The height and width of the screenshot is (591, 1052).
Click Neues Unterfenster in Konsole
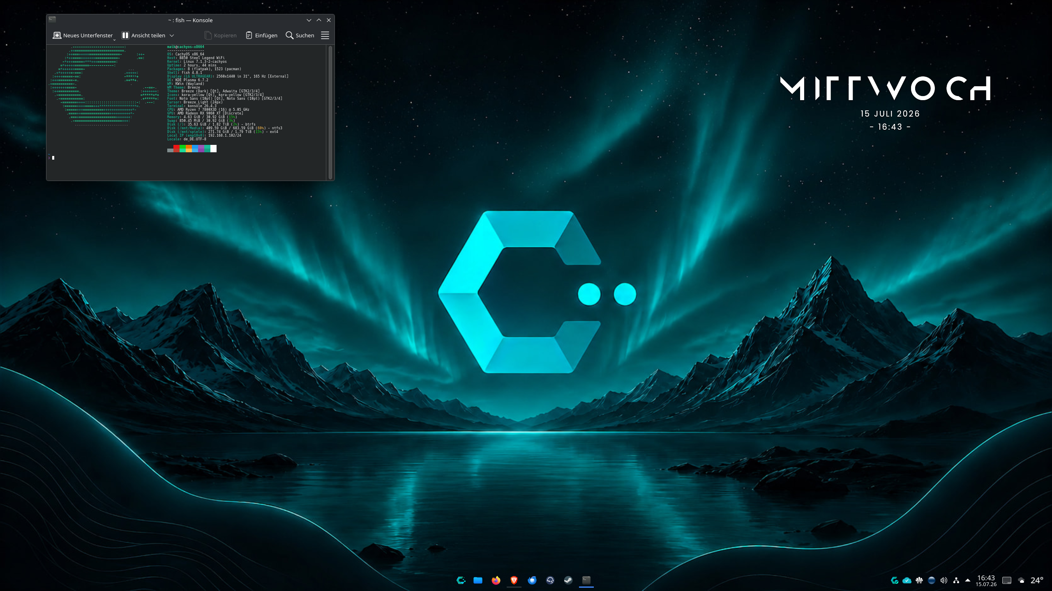(x=83, y=36)
